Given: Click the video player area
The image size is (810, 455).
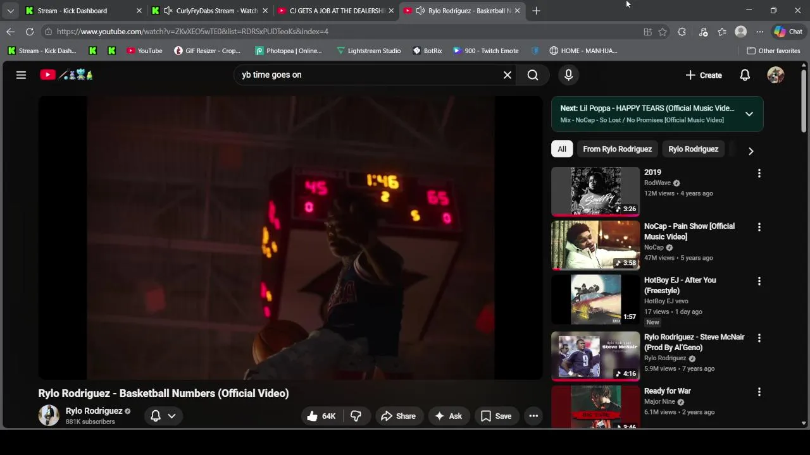Looking at the screenshot, I should [x=290, y=238].
